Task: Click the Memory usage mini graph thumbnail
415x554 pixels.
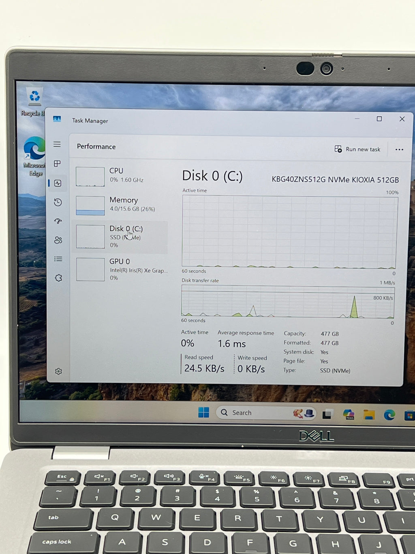Action: tap(90, 206)
